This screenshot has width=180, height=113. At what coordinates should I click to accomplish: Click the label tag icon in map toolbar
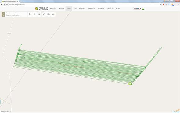tap(49, 14)
